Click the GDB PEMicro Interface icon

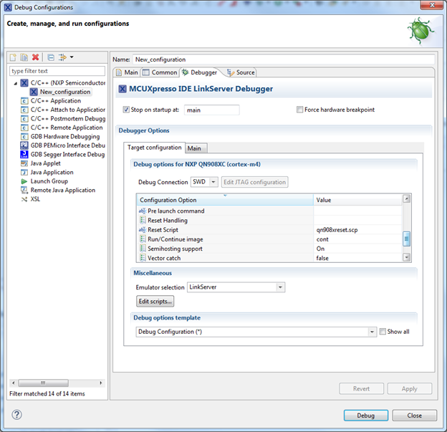pos(24,145)
